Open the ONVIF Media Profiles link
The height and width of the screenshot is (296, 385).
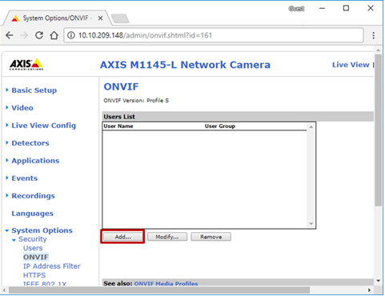point(166,283)
